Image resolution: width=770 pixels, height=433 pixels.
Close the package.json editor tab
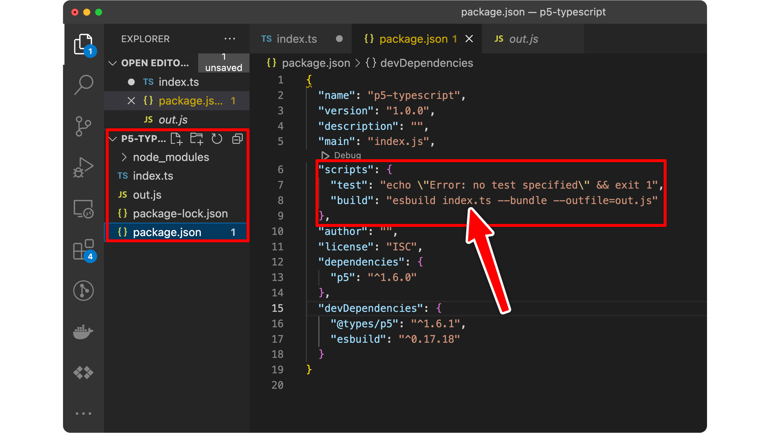pos(469,39)
